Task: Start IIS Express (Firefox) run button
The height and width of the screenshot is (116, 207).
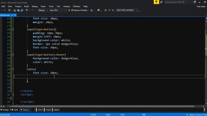Action: (x=78, y=10)
